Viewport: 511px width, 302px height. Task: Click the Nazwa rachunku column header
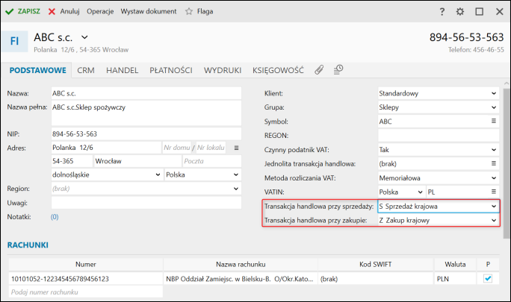[x=241, y=264]
